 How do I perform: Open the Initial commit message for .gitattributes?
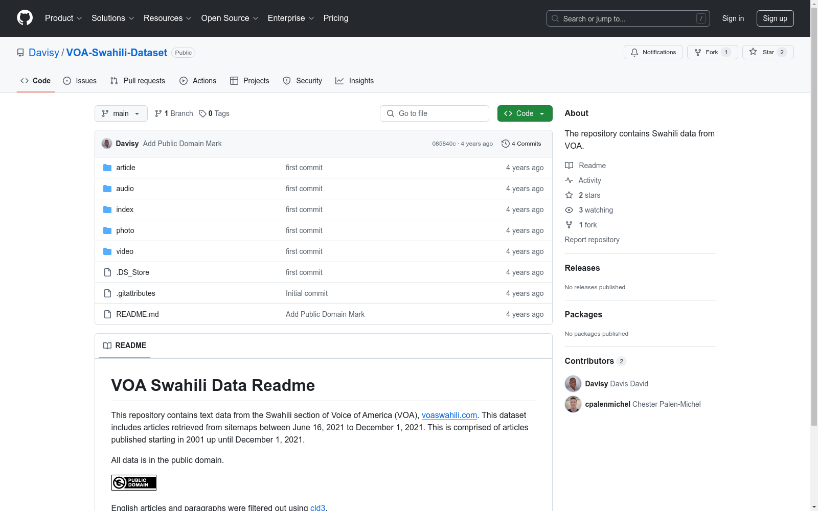pyautogui.click(x=307, y=293)
